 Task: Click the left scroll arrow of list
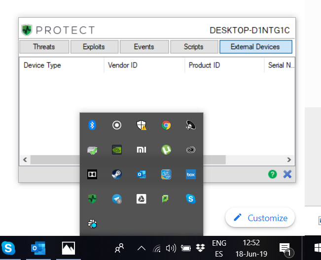25,160
